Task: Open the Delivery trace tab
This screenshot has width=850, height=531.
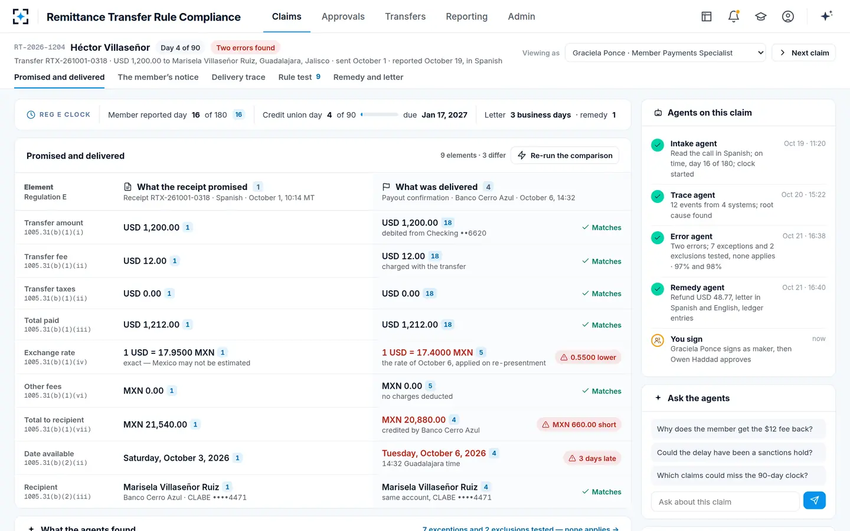Action: (238, 77)
